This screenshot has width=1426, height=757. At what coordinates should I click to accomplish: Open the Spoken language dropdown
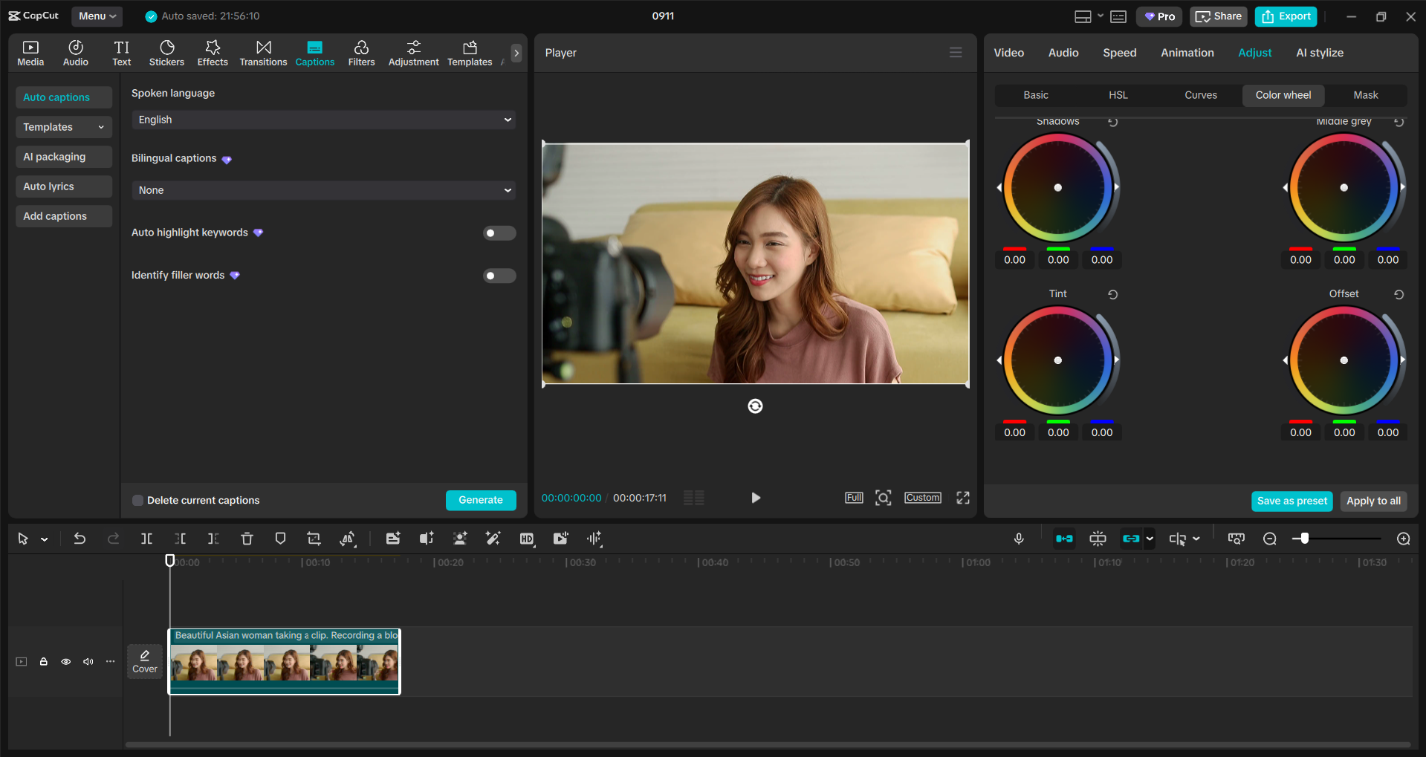coord(323,119)
